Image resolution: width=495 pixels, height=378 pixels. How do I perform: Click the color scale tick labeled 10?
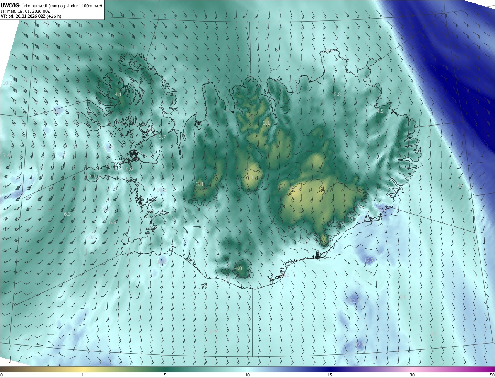click(247, 375)
